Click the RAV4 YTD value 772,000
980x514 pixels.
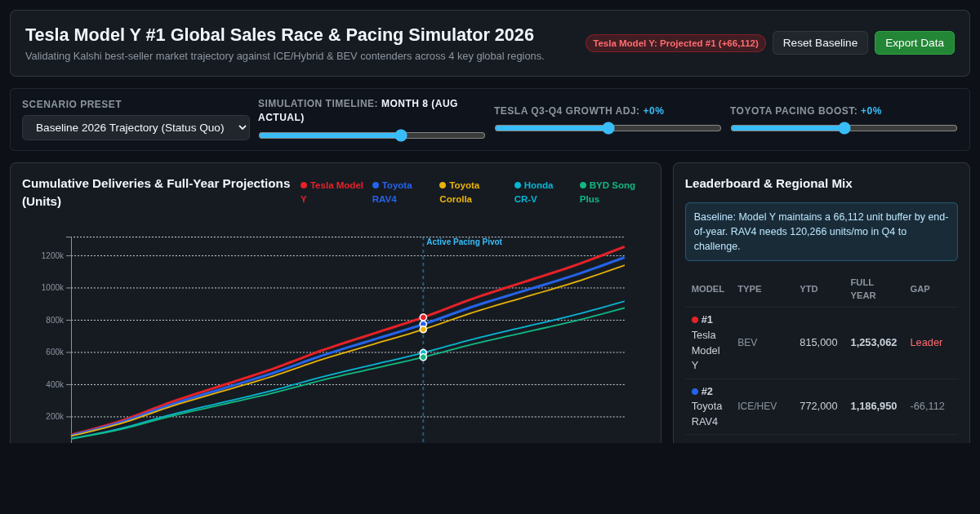(x=818, y=406)
